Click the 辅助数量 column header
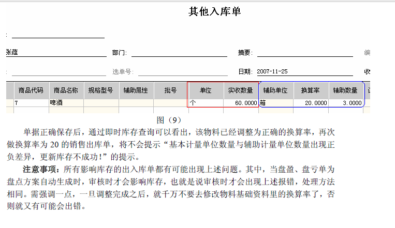Image resolution: width=395 pixels, height=228 pixels. [x=345, y=90]
